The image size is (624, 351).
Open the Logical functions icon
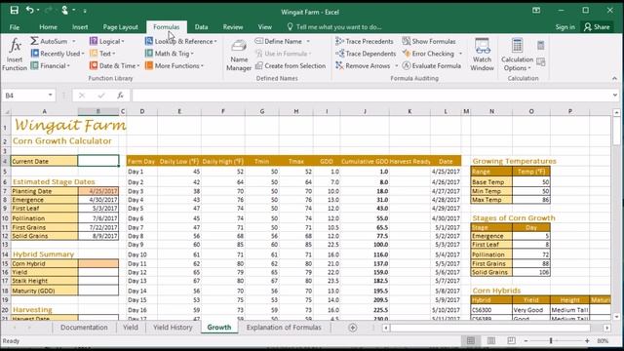[94, 41]
